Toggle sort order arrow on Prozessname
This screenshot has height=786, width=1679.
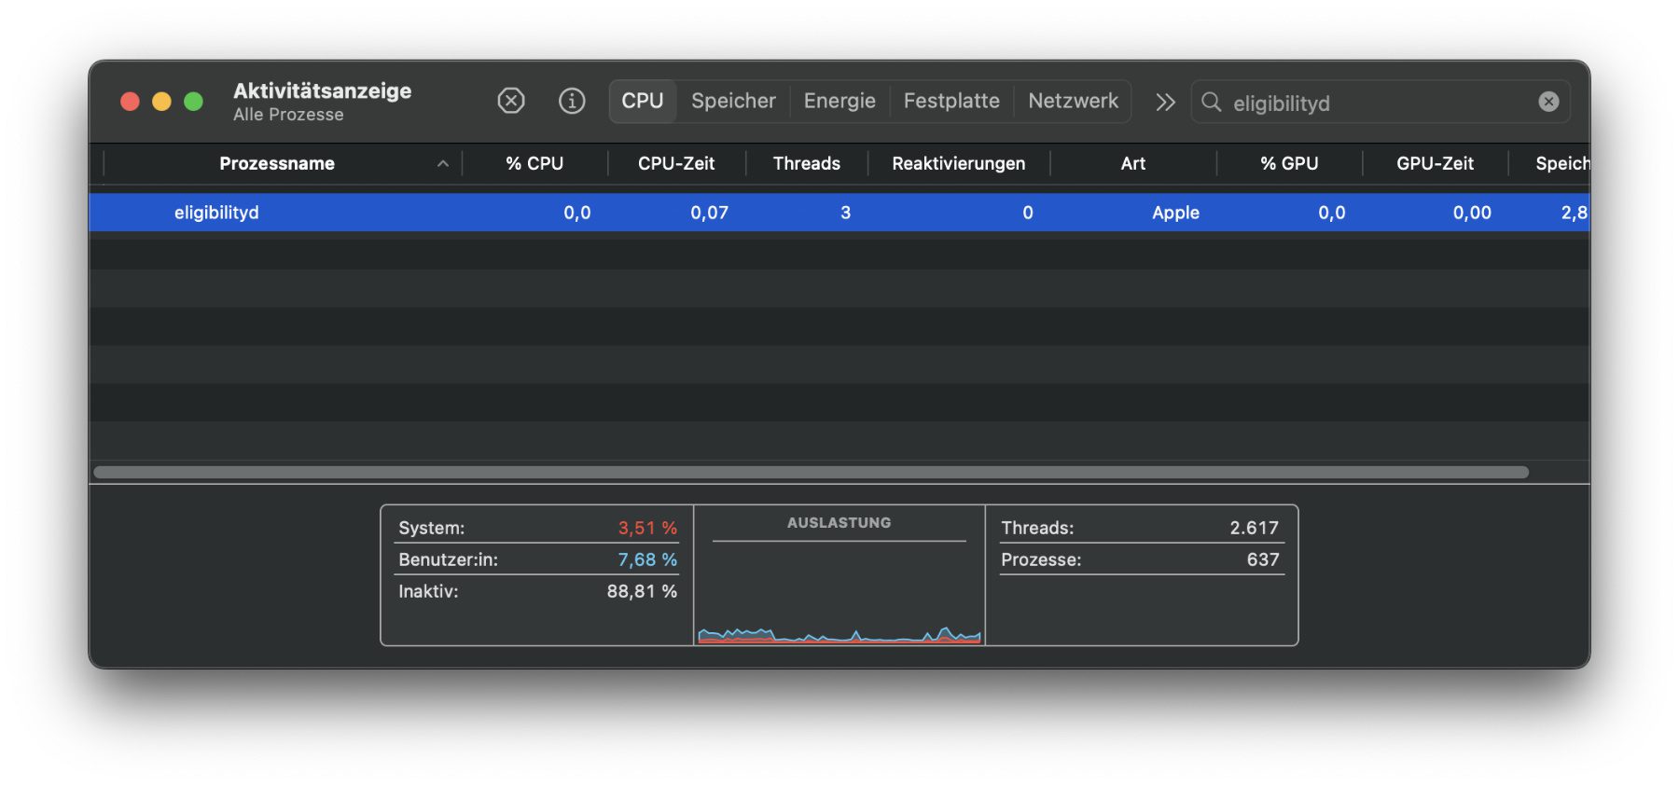(x=443, y=164)
